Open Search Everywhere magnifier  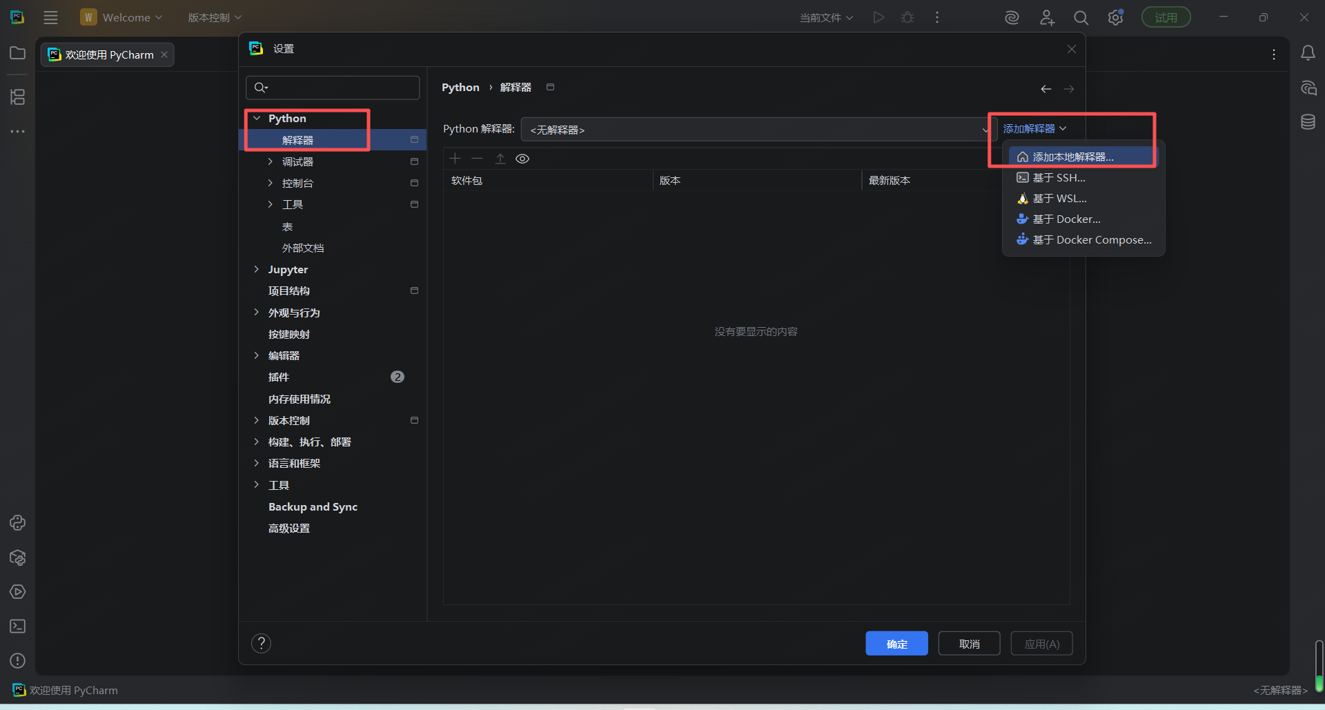pos(1081,18)
